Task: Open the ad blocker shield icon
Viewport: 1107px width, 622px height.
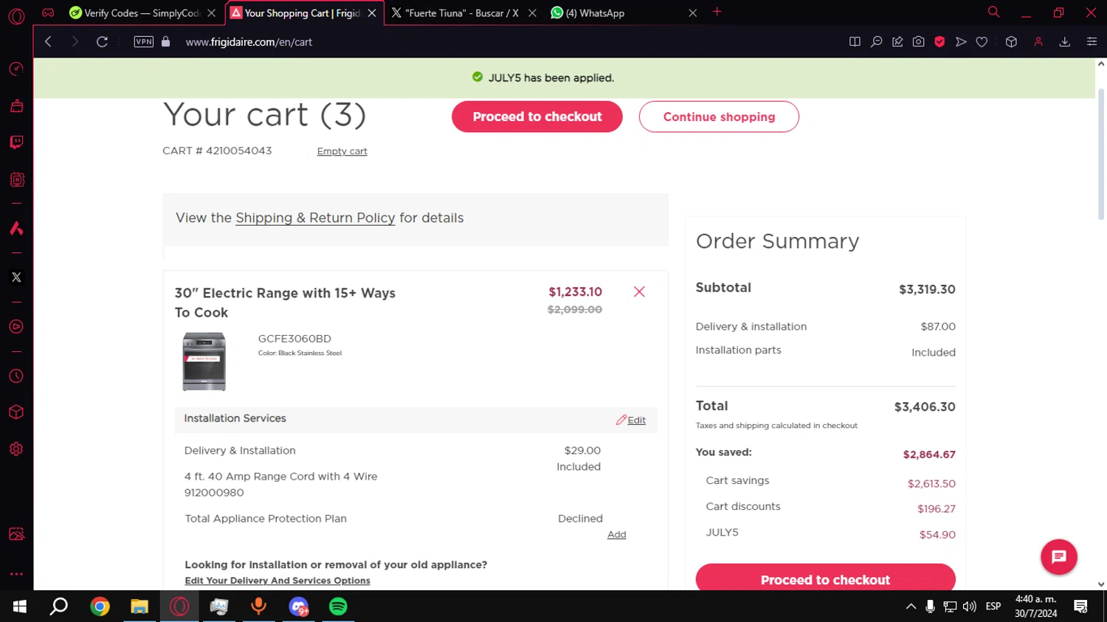Action: coord(939,42)
